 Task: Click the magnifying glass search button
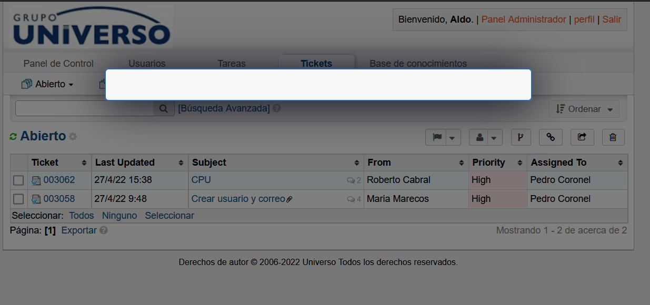click(x=164, y=109)
